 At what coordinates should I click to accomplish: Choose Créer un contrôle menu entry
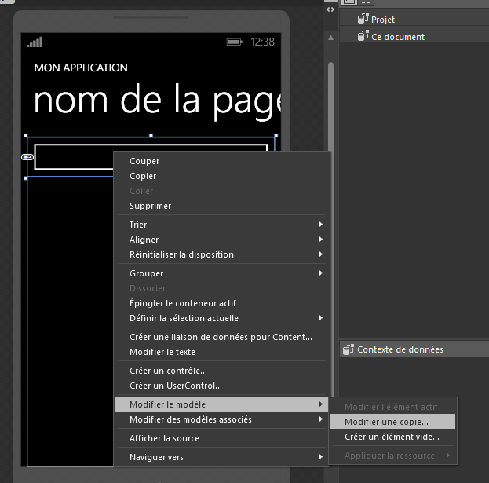(222, 371)
